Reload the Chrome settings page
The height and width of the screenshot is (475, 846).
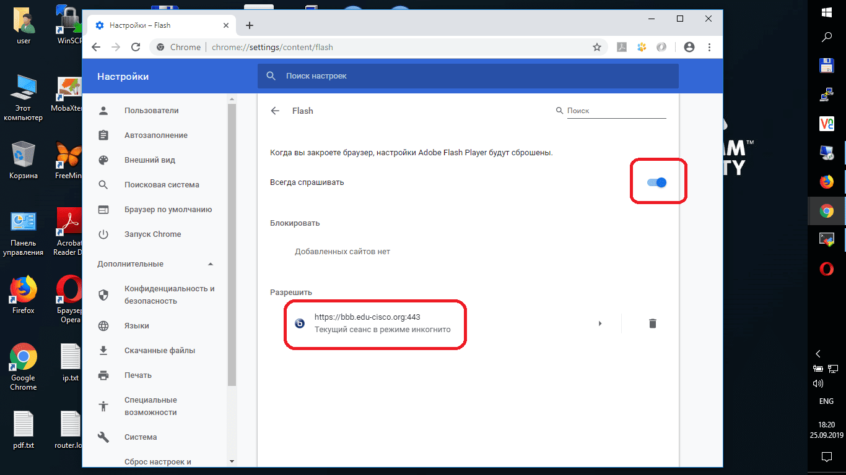click(x=135, y=47)
